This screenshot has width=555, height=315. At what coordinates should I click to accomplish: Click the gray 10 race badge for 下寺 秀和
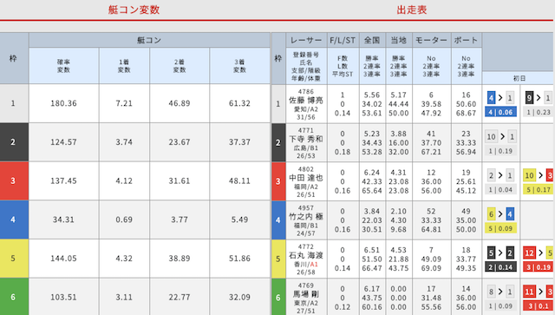click(x=491, y=136)
